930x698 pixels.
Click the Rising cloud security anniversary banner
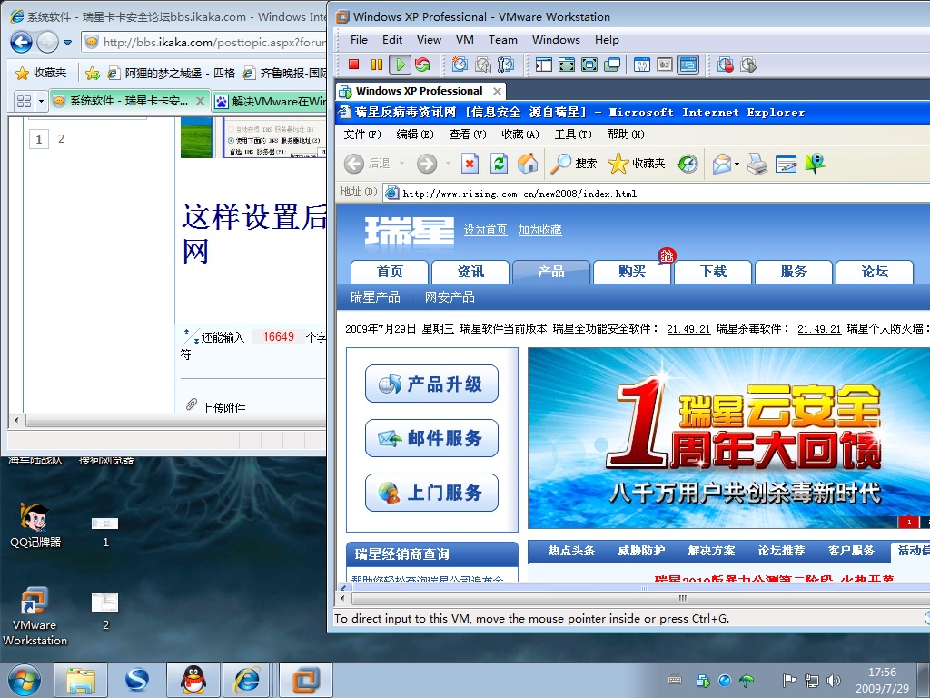tap(728, 438)
